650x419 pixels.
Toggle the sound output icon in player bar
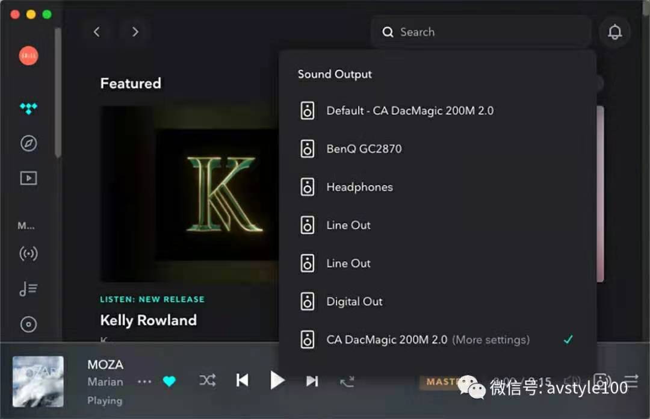[x=602, y=381]
